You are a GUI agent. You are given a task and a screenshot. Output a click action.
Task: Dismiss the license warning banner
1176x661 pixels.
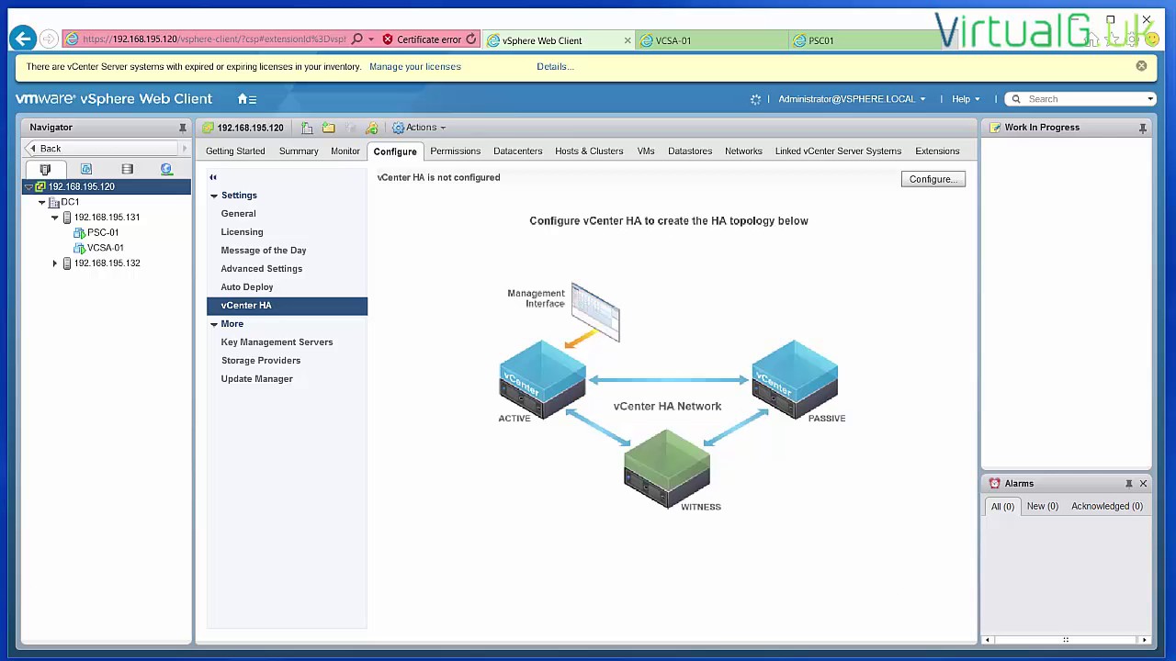click(1141, 66)
